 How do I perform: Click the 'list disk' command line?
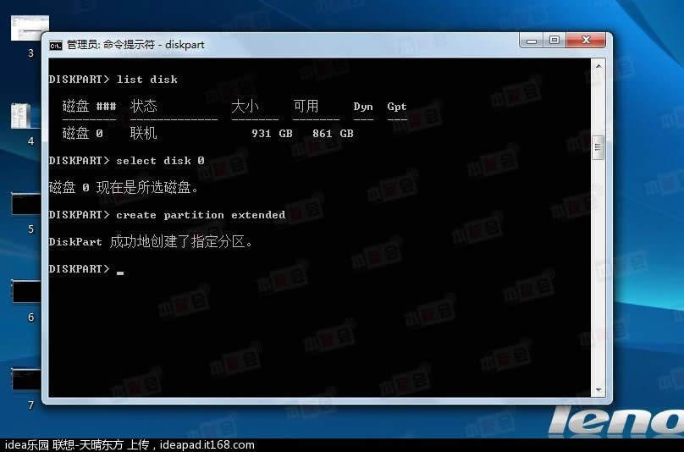pos(146,80)
